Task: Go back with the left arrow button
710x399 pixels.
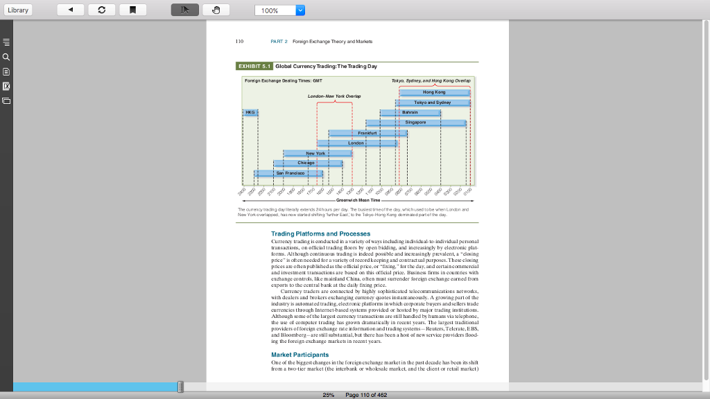Action: click(71, 10)
